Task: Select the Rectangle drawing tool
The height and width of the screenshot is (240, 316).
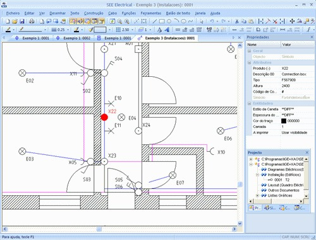Action: click(162, 21)
